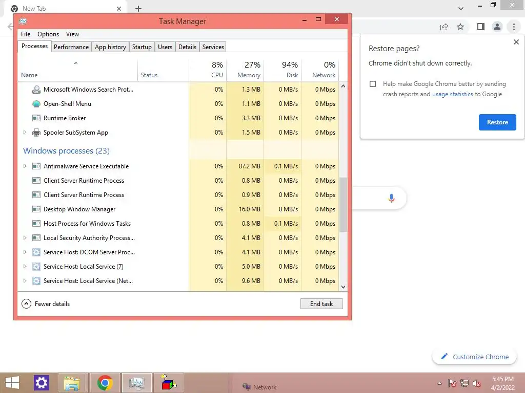Click the Service Host: Local Service (Net...) gear icon

tap(36, 281)
